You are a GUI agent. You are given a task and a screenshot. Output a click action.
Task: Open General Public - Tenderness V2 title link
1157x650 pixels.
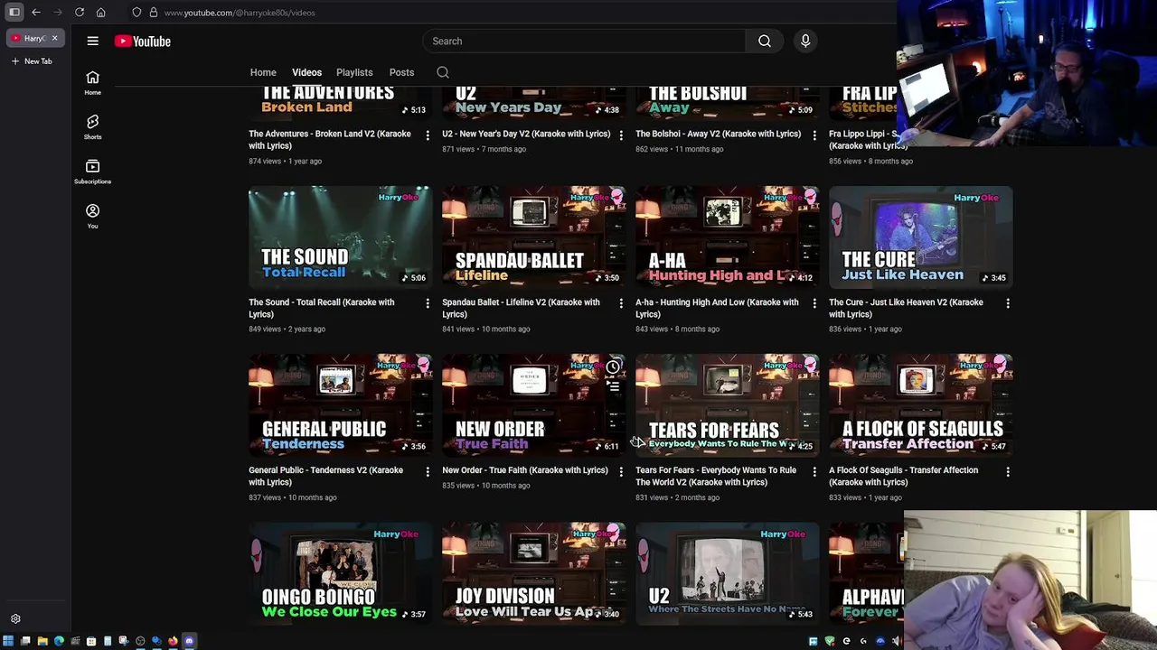click(325, 476)
